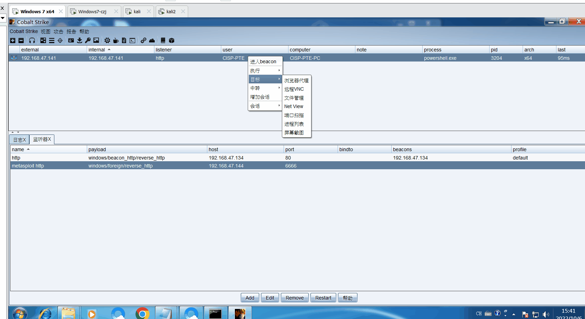
Task: Click the document macro icon in toolbar
Action: click(124, 41)
